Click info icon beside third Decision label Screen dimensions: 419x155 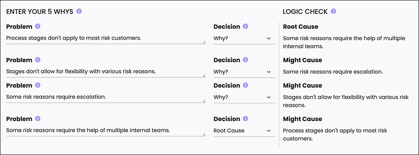tap(245, 85)
